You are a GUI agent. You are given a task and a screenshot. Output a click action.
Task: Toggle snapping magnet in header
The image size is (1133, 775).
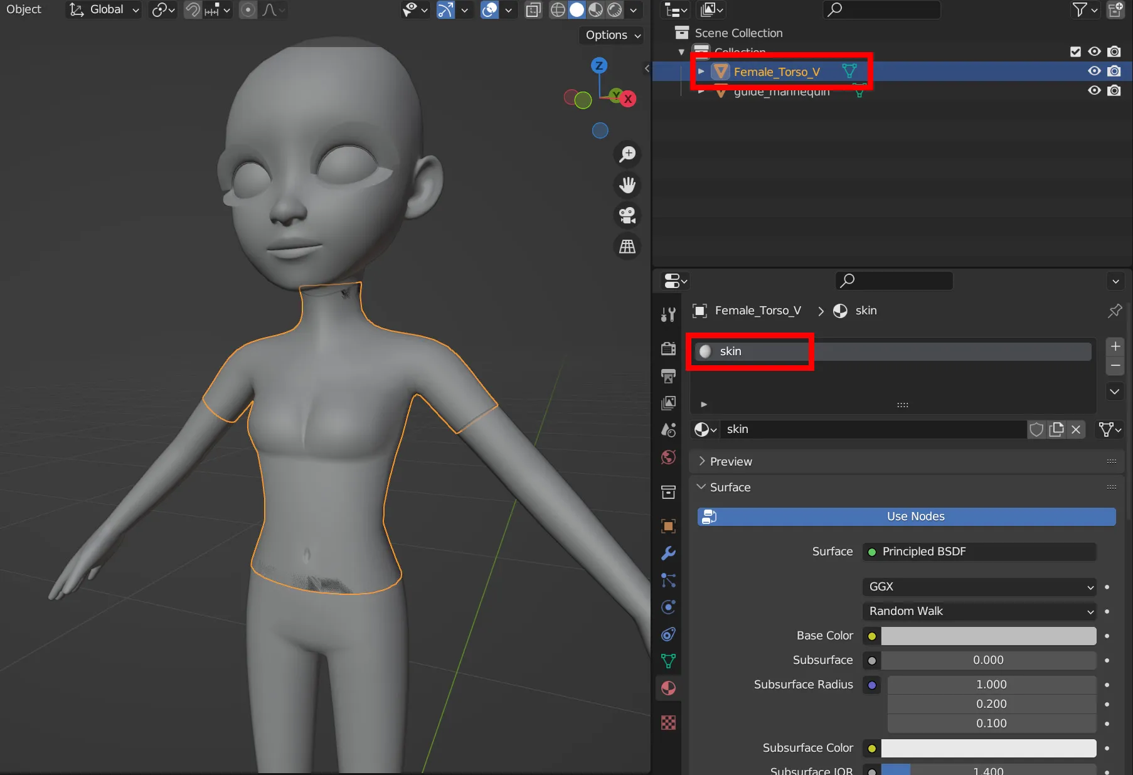pyautogui.click(x=193, y=9)
